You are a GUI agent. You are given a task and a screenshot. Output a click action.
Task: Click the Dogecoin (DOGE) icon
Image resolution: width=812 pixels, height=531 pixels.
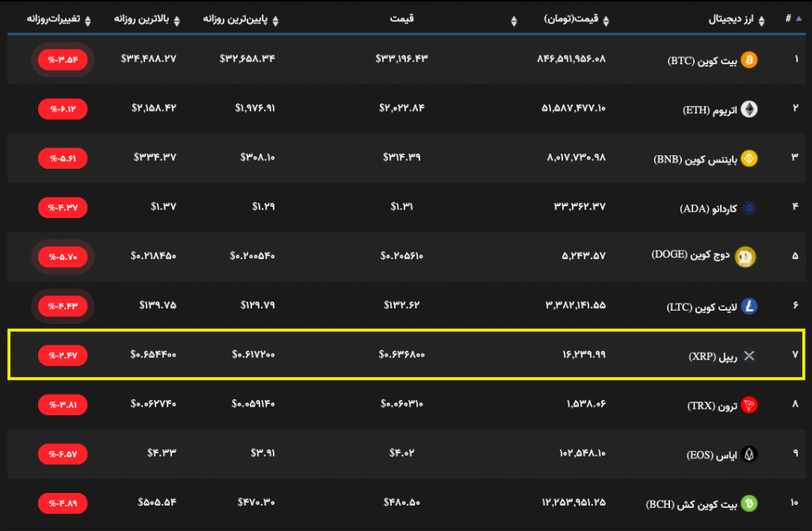[x=745, y=257]
